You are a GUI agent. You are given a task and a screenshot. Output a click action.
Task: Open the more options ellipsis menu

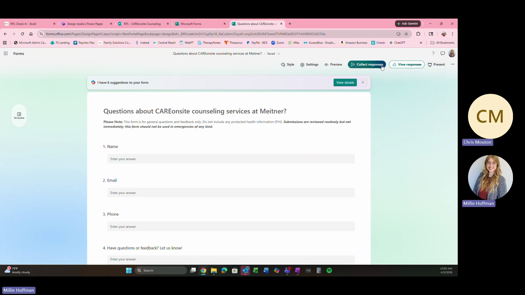453,64
